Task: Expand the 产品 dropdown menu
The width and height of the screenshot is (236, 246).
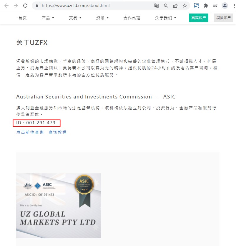Action: click(x=48, y=18)
